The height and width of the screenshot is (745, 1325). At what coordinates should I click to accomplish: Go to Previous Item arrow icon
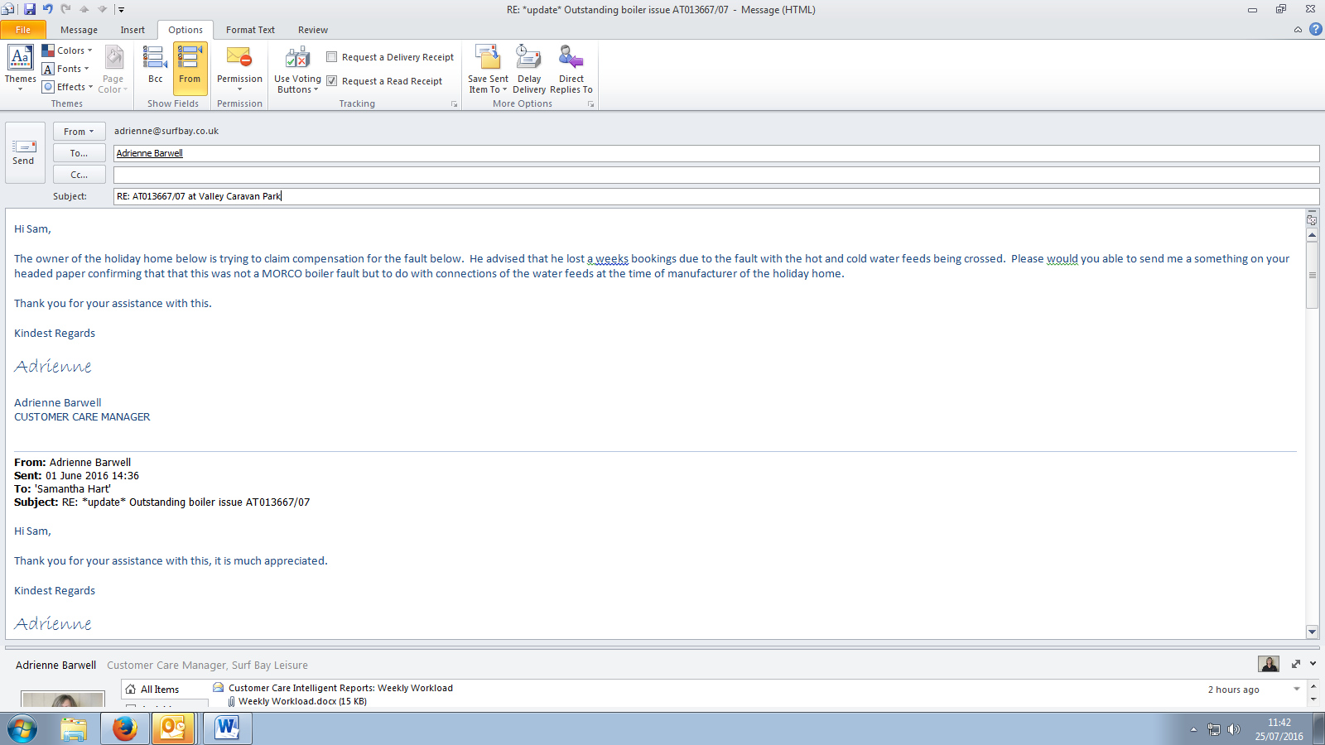click(x=84, y=10)
